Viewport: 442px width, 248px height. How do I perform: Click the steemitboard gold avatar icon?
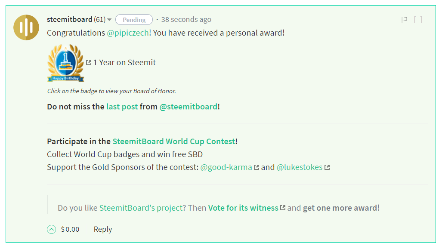[26, 27]
